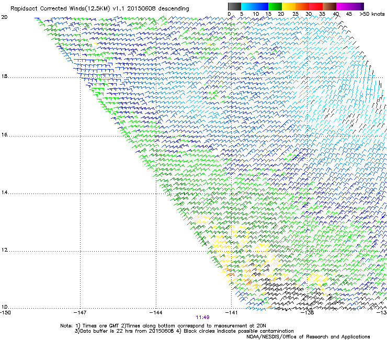Image resolution: width=387 pixels, height=340 pixels.
Task: Click the orange 25–30 knots legend segment
Action: coord(302,6)
